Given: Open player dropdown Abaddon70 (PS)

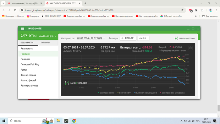Looking at the screenshot, I should [47, 36].
